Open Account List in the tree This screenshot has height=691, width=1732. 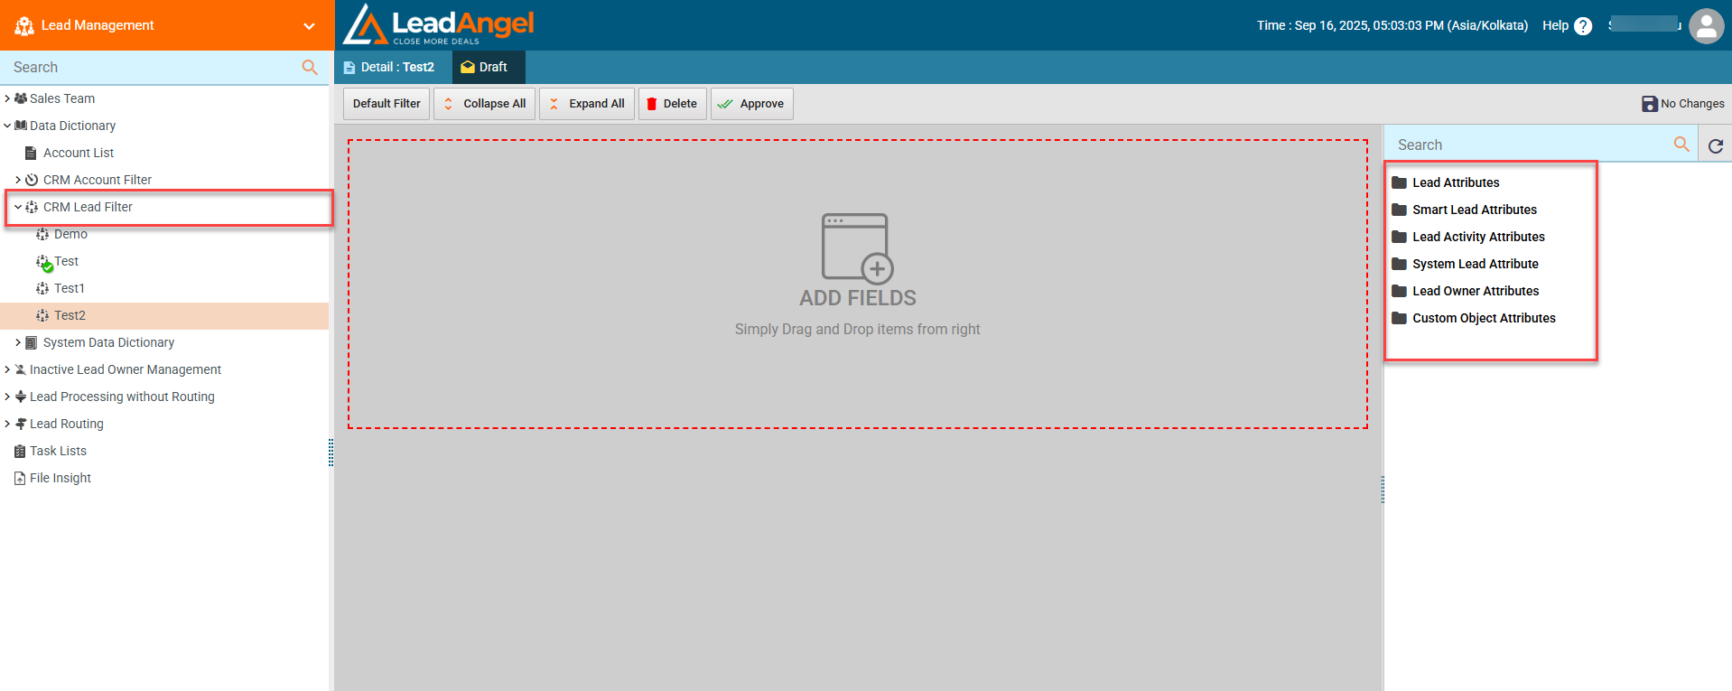(x=79, y=153)
